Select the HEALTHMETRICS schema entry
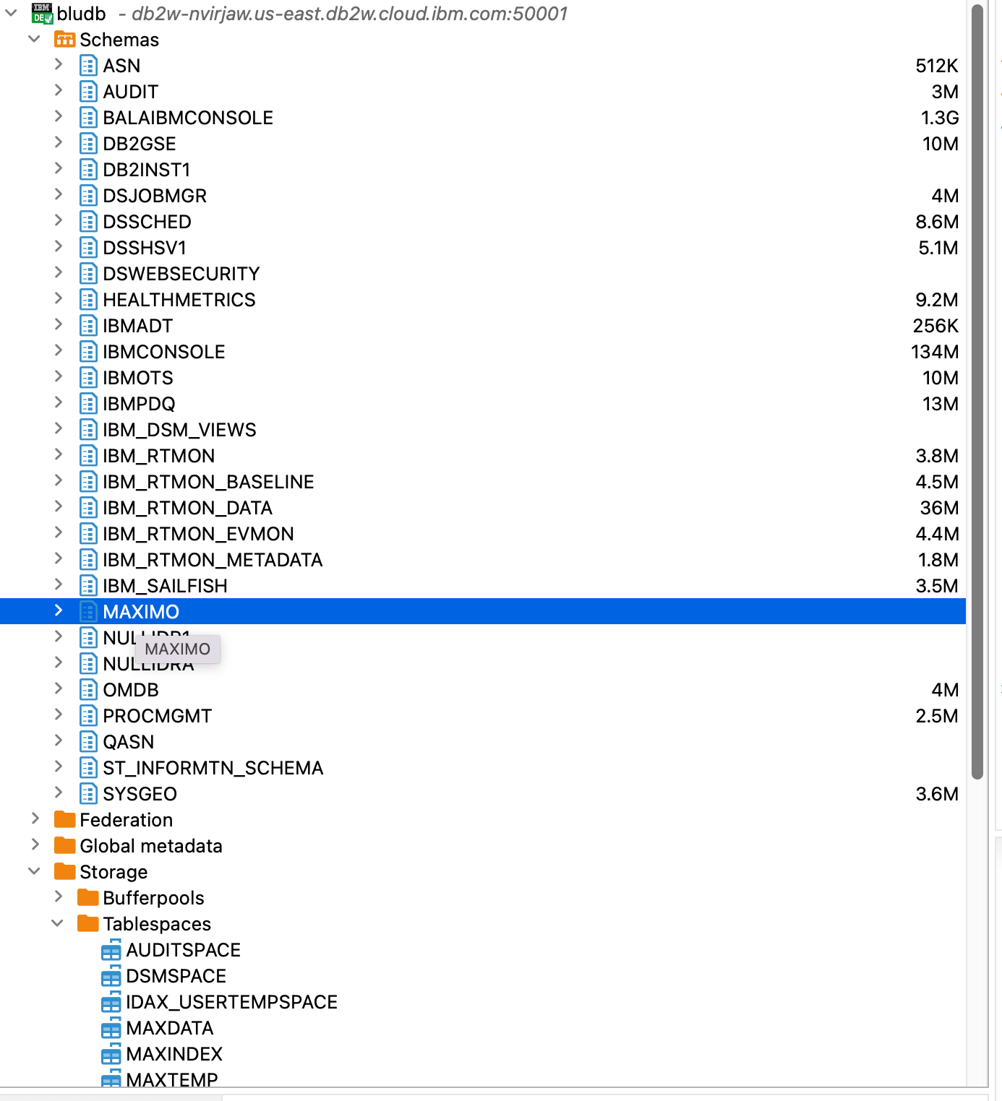The image size is (1002, 1101). (179, 299)
